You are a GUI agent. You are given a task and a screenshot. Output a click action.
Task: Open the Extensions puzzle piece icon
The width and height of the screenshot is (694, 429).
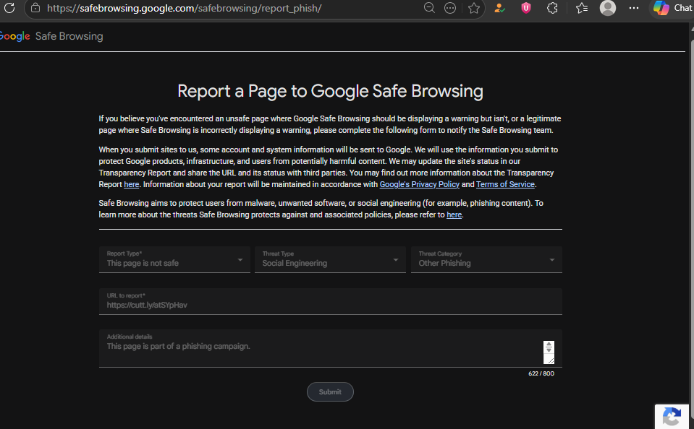point(552,8)
